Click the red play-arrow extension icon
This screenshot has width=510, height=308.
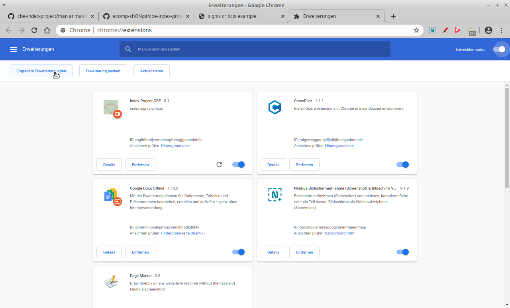point(458,30)
